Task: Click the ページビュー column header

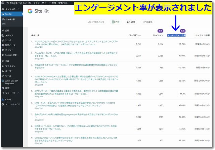Action: click(135, 35)
